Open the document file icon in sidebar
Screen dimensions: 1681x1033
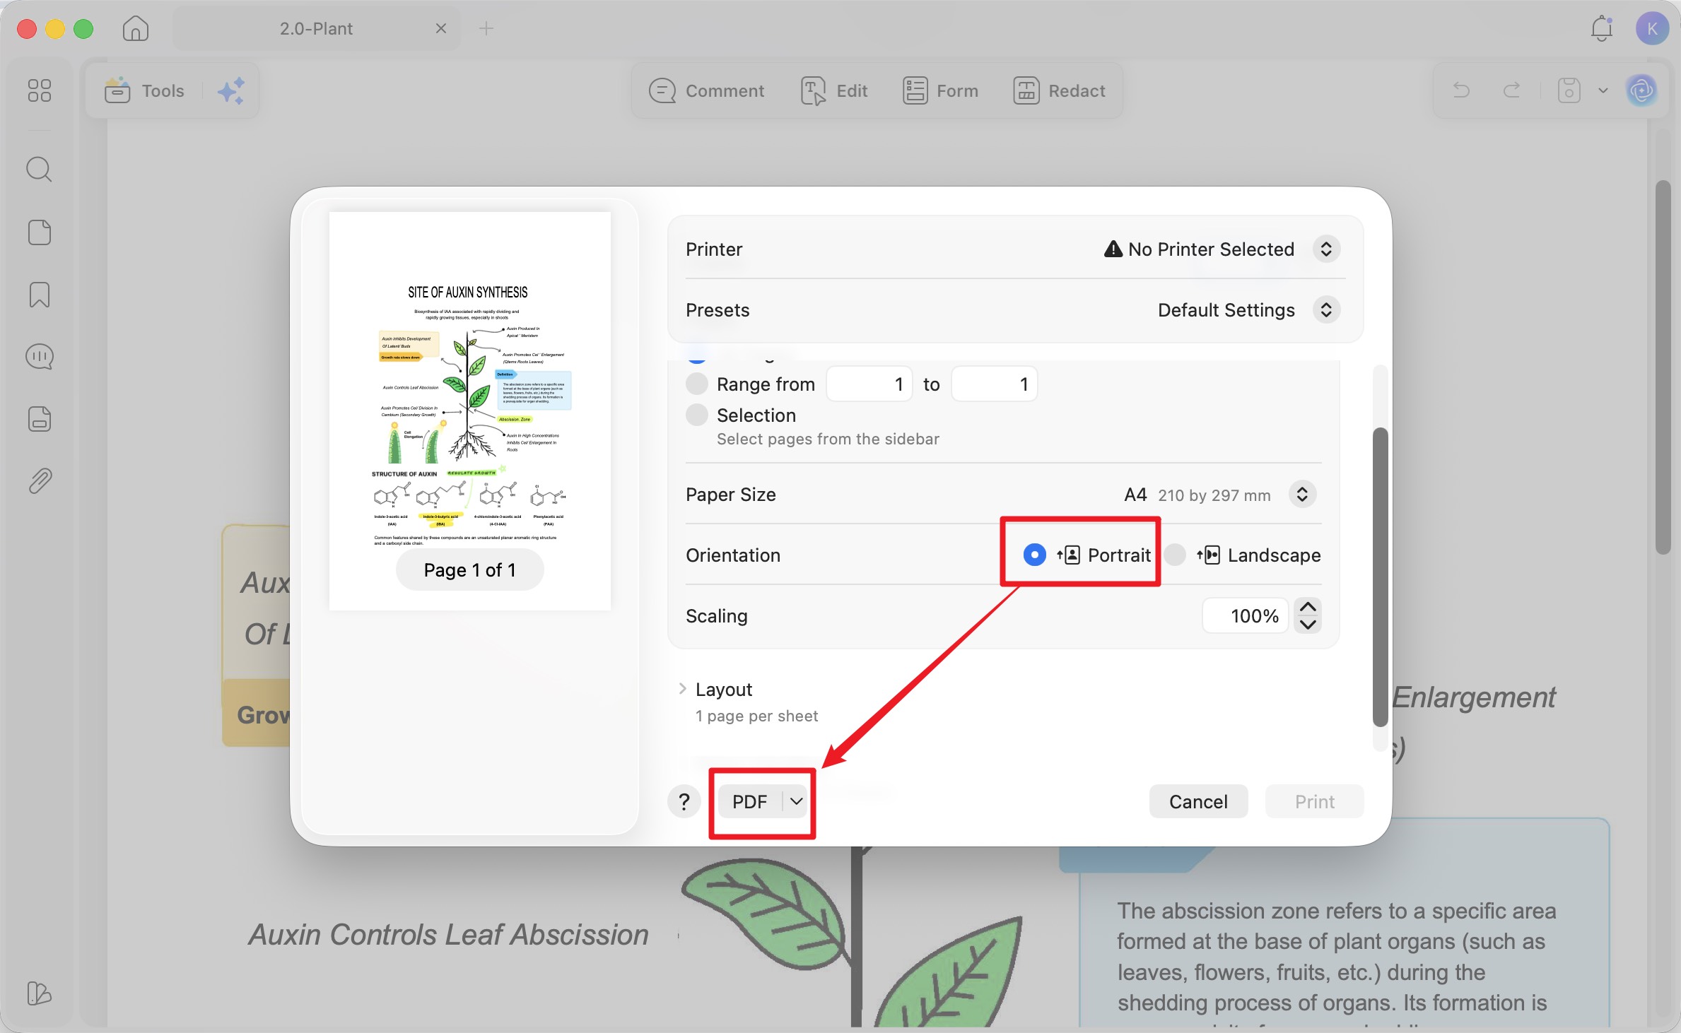40,419
